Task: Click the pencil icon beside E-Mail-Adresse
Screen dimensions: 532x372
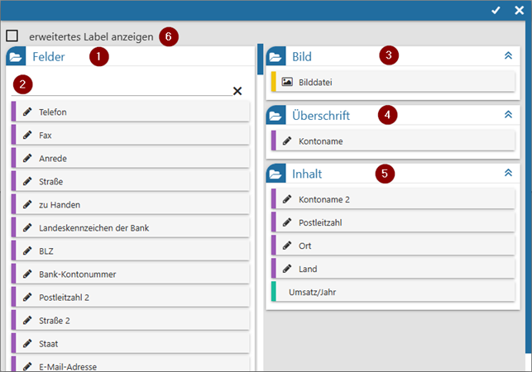Action: point(27,366)
